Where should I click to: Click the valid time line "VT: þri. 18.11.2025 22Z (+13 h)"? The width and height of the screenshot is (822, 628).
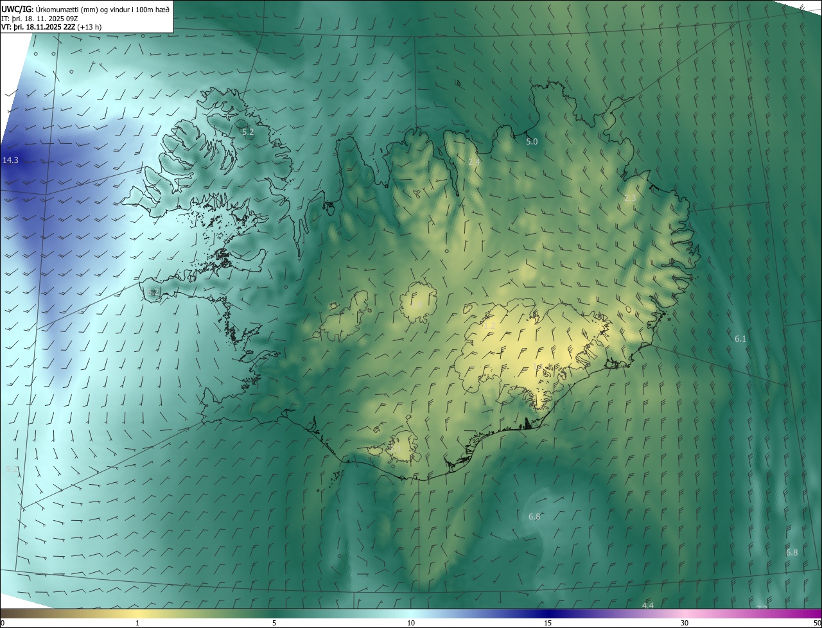tap(51, 27)
